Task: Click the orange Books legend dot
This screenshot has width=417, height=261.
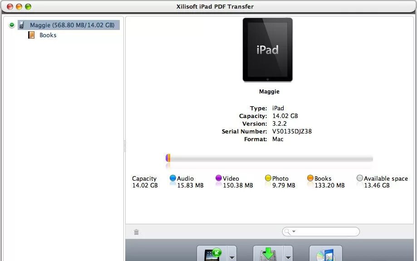Action: pos(310,178)
